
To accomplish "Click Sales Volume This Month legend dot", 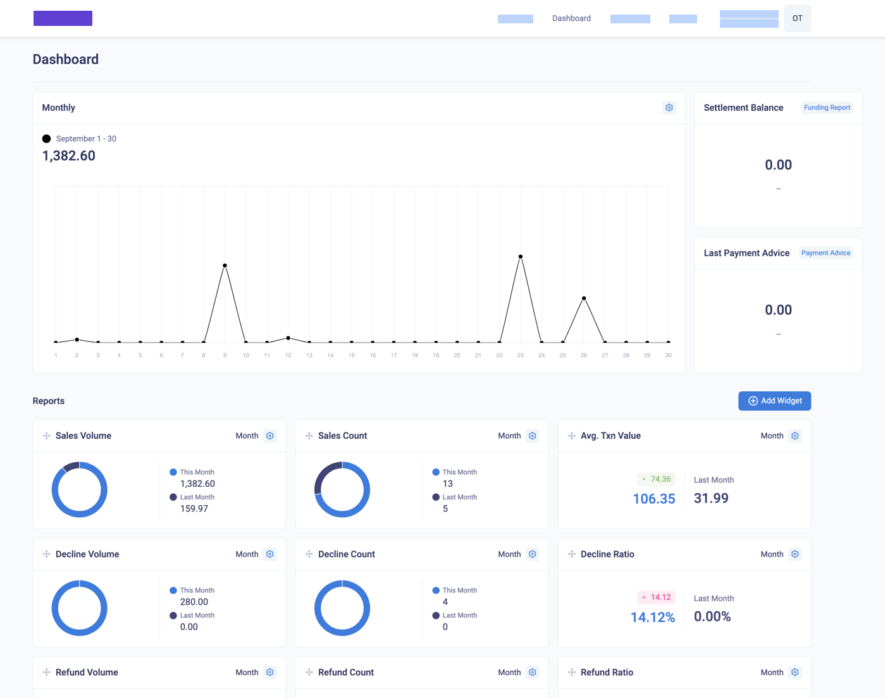I will click(x=173, y=472).
